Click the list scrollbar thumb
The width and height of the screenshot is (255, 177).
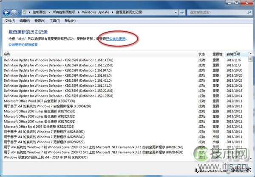tap(250, 58)
